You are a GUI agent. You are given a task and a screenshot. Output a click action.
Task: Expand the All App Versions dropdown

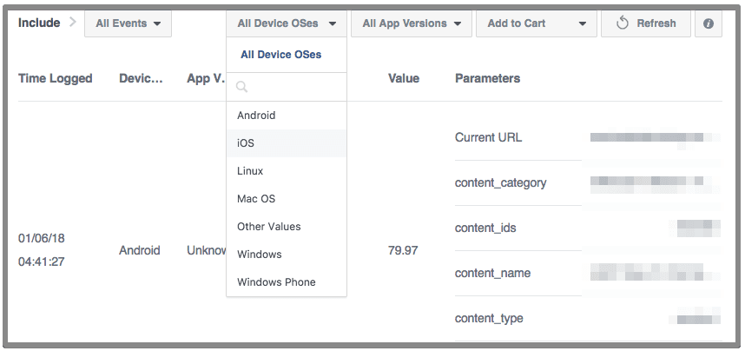[x=411, y=24]
